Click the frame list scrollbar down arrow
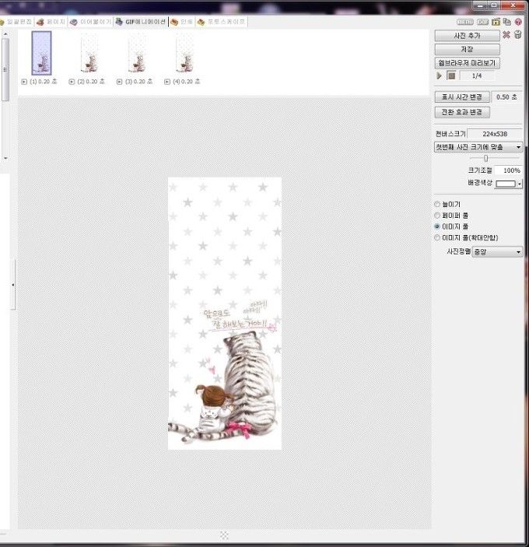Image resolution: width=529 pixels, height=547 pixels. point(5,159)
